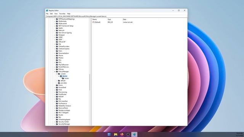
Task: Select the knobs key
Action: [67, 78]
